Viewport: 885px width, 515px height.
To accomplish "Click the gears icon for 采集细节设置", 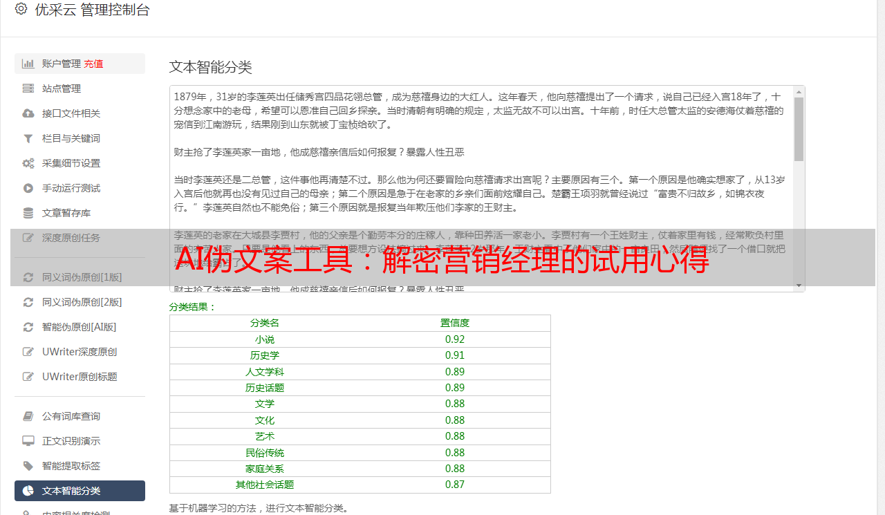I will point(28,163).
